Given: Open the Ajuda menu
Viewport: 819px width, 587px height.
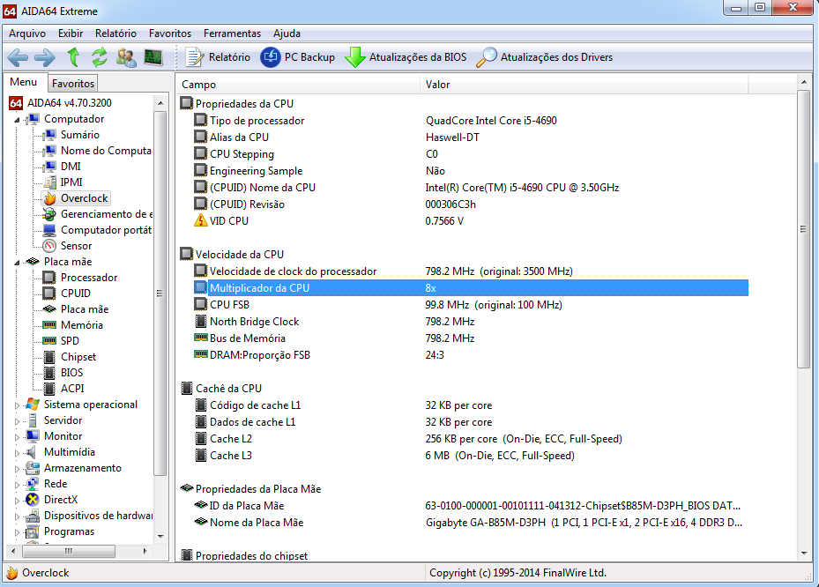Looking at the screenshot, I should coord(287,33).
